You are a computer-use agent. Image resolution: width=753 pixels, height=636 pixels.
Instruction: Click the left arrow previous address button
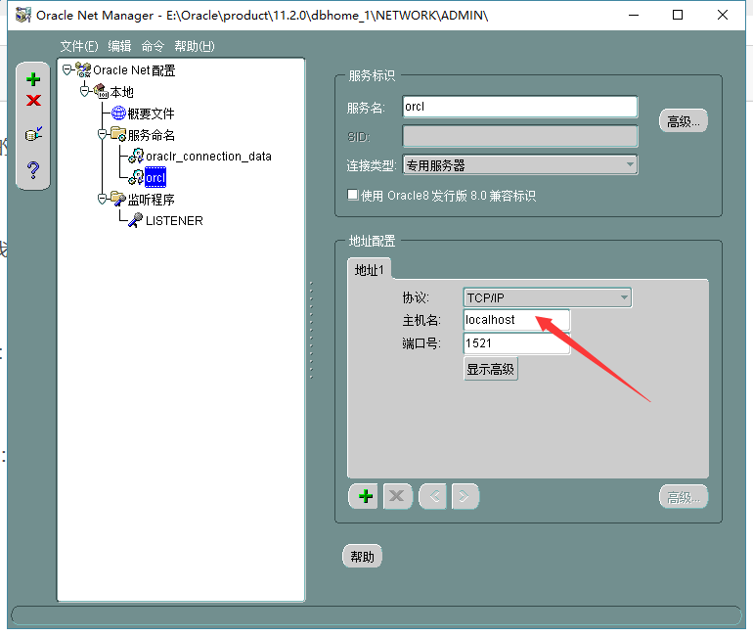coord(433,496)
